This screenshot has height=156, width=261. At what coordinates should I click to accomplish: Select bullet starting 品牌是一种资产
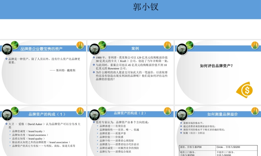pos(44,61)
